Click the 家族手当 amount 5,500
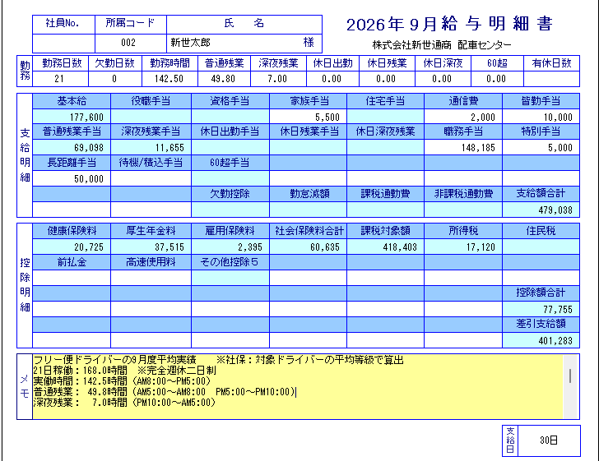 pos(308,117)
